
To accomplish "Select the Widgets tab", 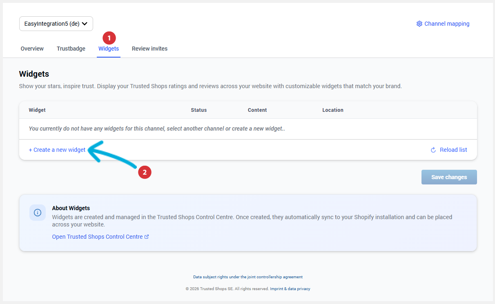I will (109, 49).
